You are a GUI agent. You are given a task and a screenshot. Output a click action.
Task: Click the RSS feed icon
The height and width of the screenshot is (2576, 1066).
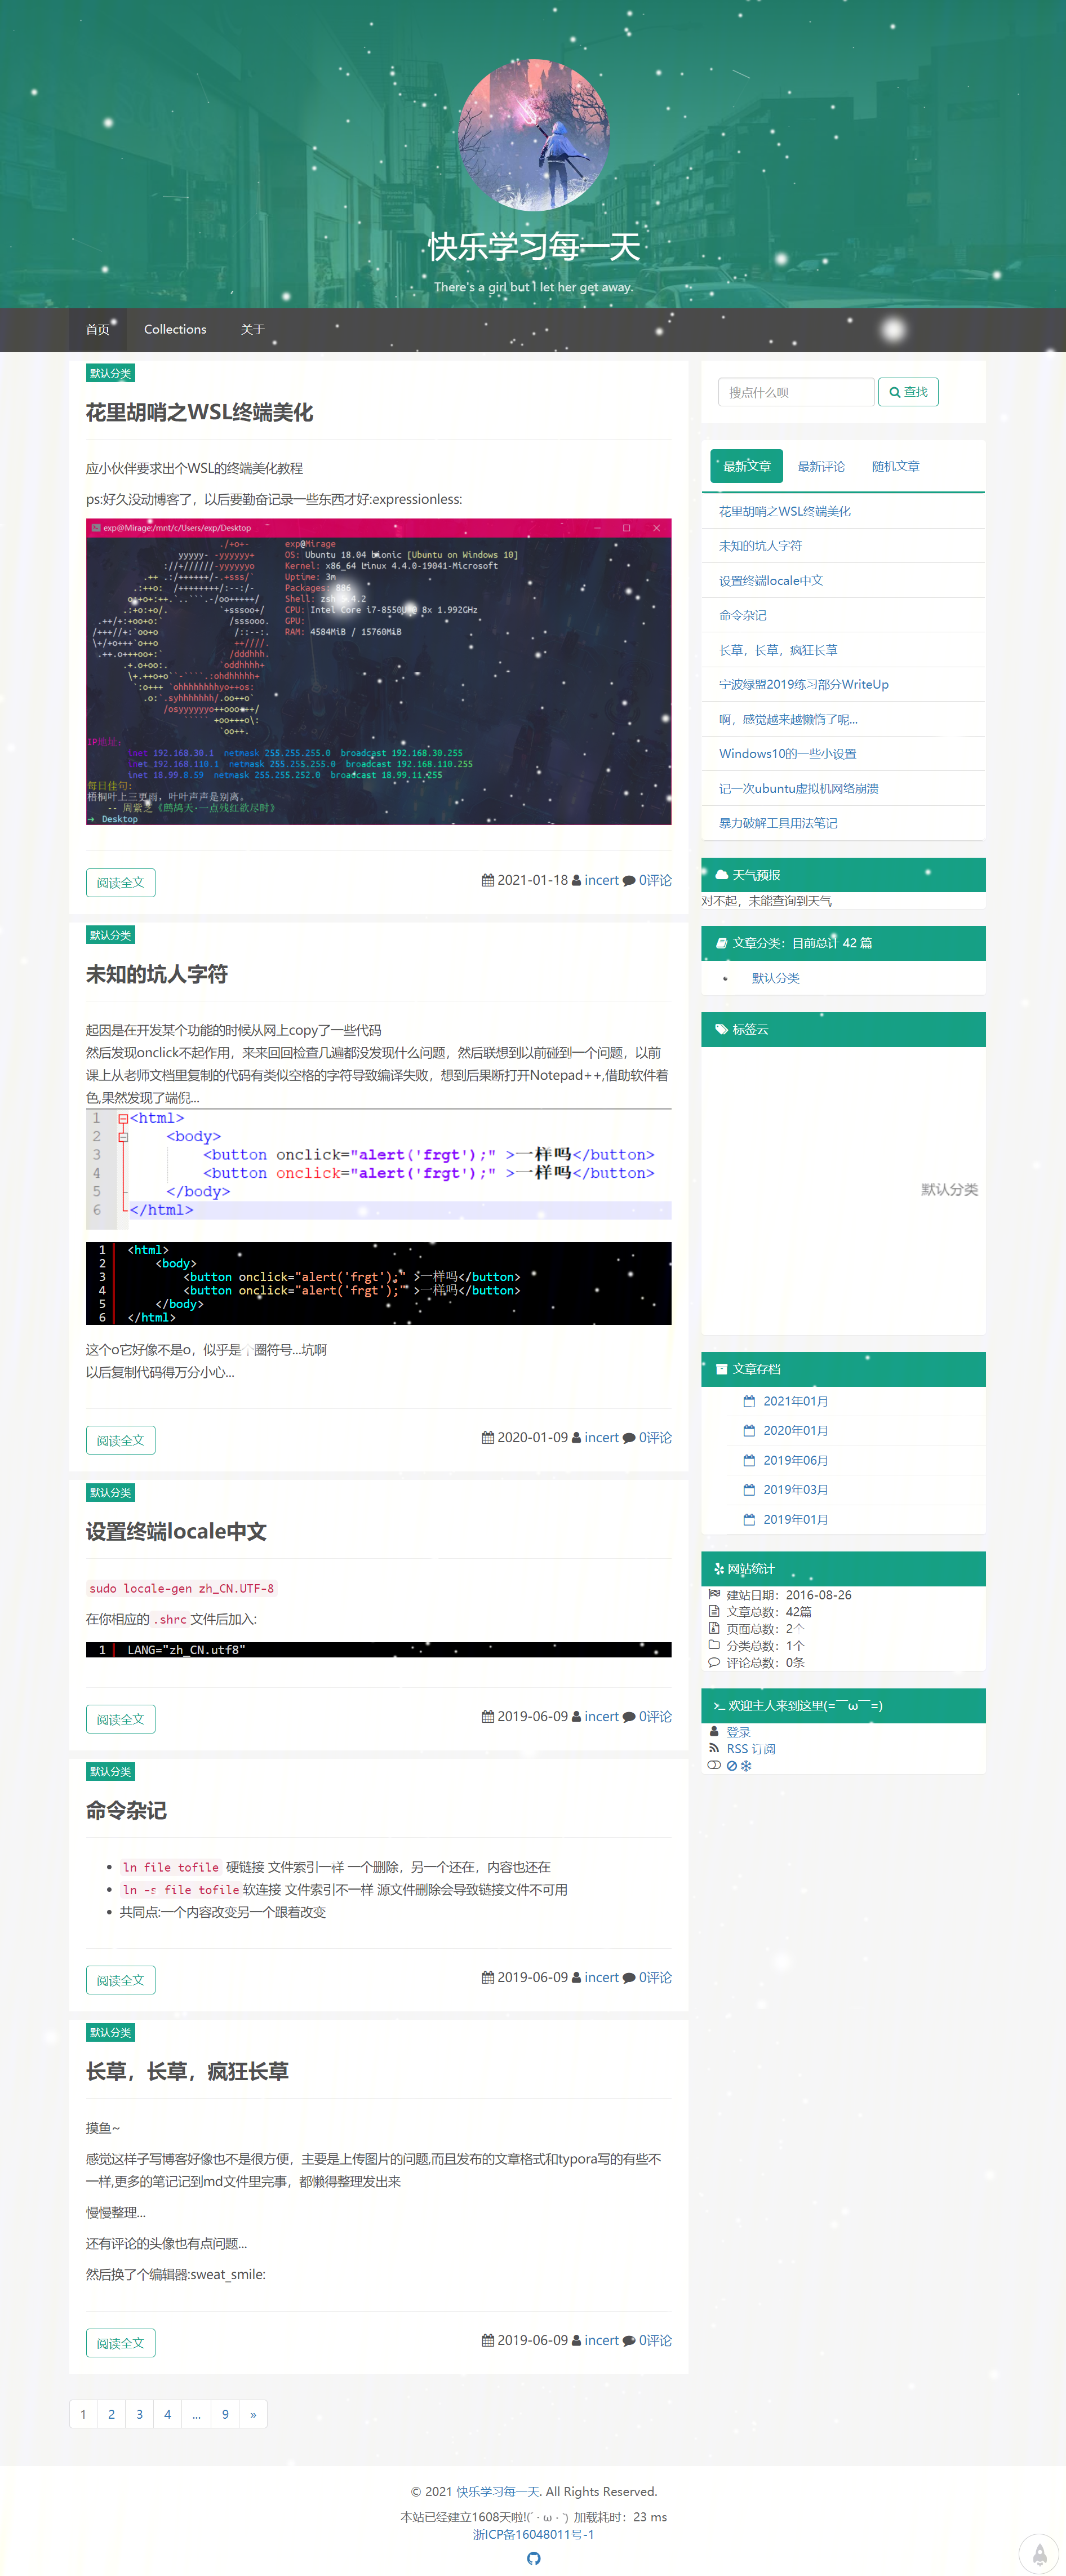[x=714, y=1749]
